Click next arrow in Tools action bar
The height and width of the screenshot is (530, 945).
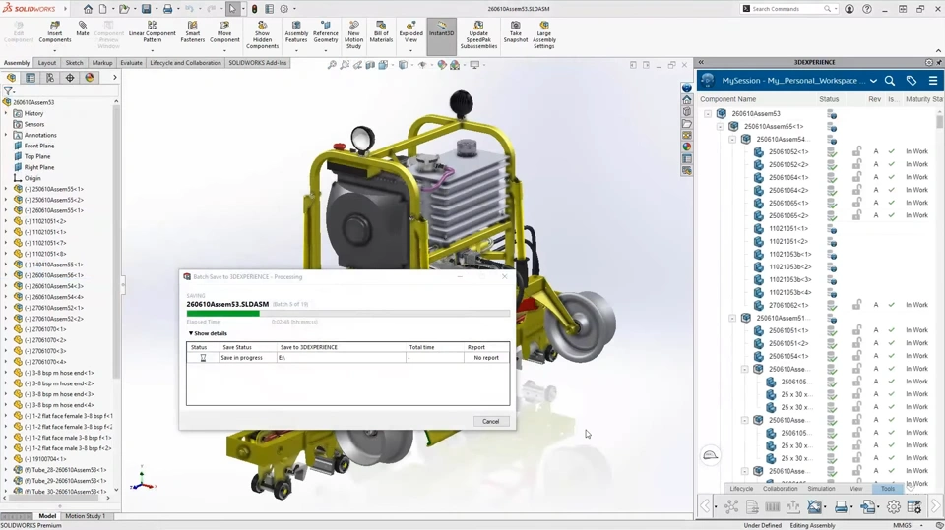(935, 505)
